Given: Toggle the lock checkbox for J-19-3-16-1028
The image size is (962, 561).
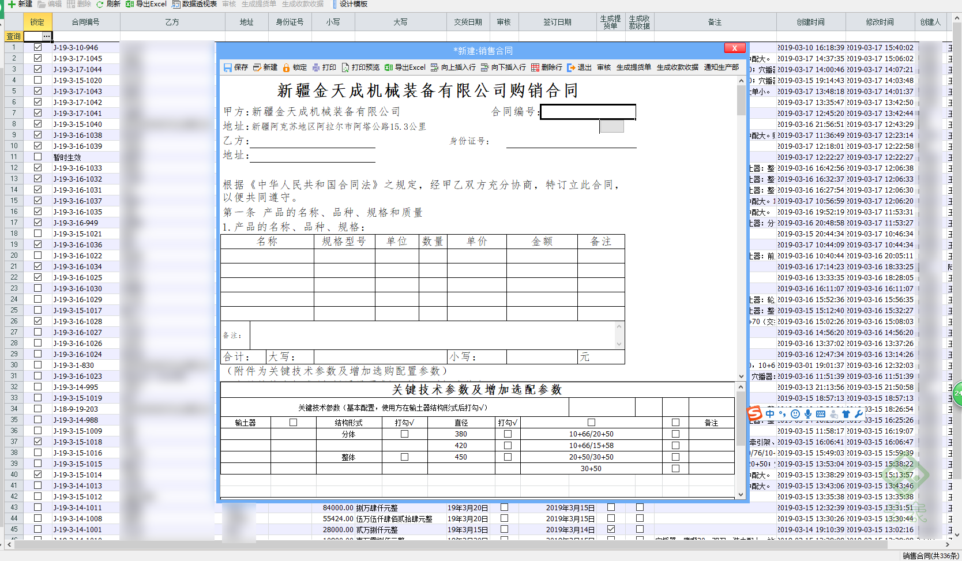Looking at the screenshot, I should click(37, 321).
